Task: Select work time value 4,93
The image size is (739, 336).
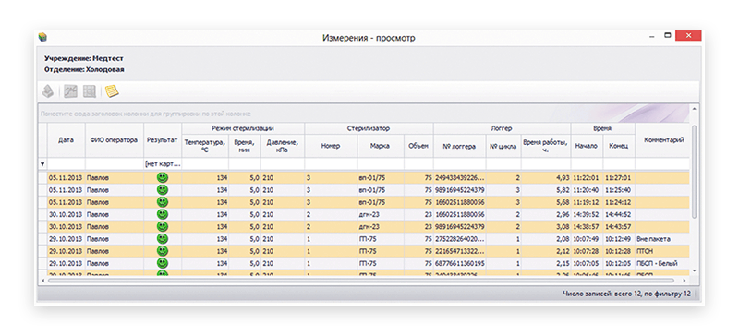Action: point(546,177)
